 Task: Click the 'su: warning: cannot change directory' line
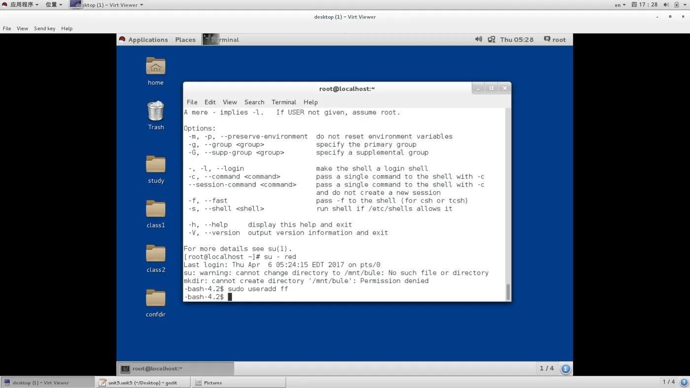pyautogui.click(x=336, y=273)
